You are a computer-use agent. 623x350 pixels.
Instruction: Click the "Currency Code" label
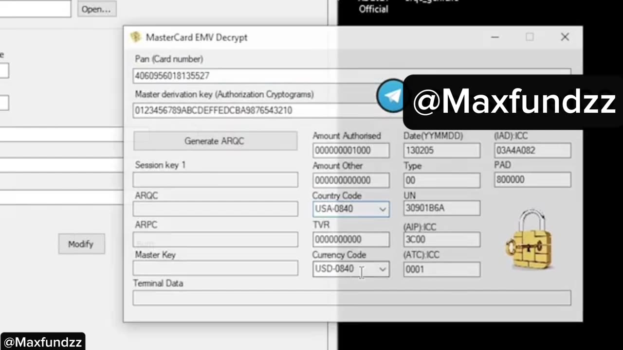(x=339, y=255)
